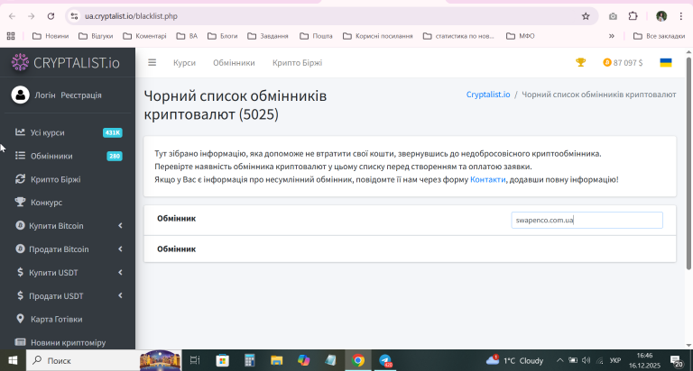
Task: Open Microsoft Store on the taskbar
Action: point(222,360)
